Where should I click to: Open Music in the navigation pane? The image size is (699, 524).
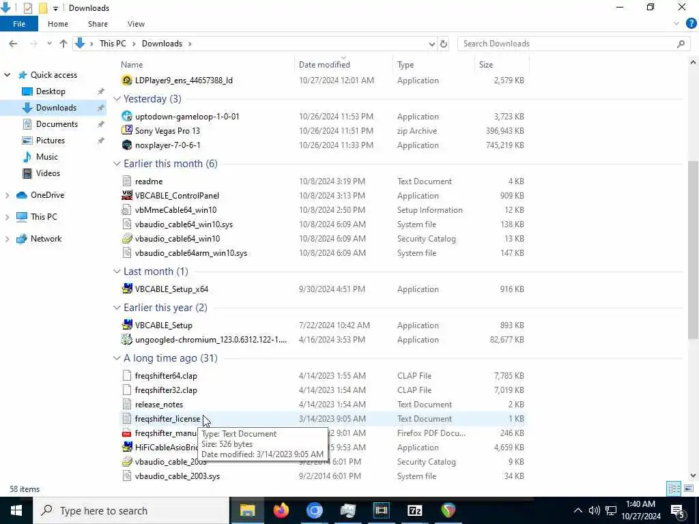click(x=47, y=157)
